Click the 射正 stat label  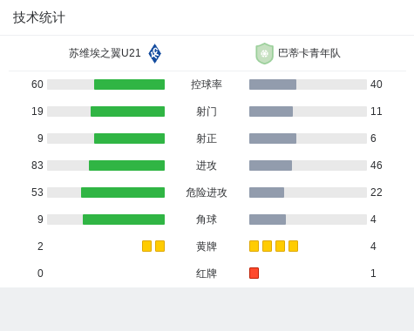[207, 138]
